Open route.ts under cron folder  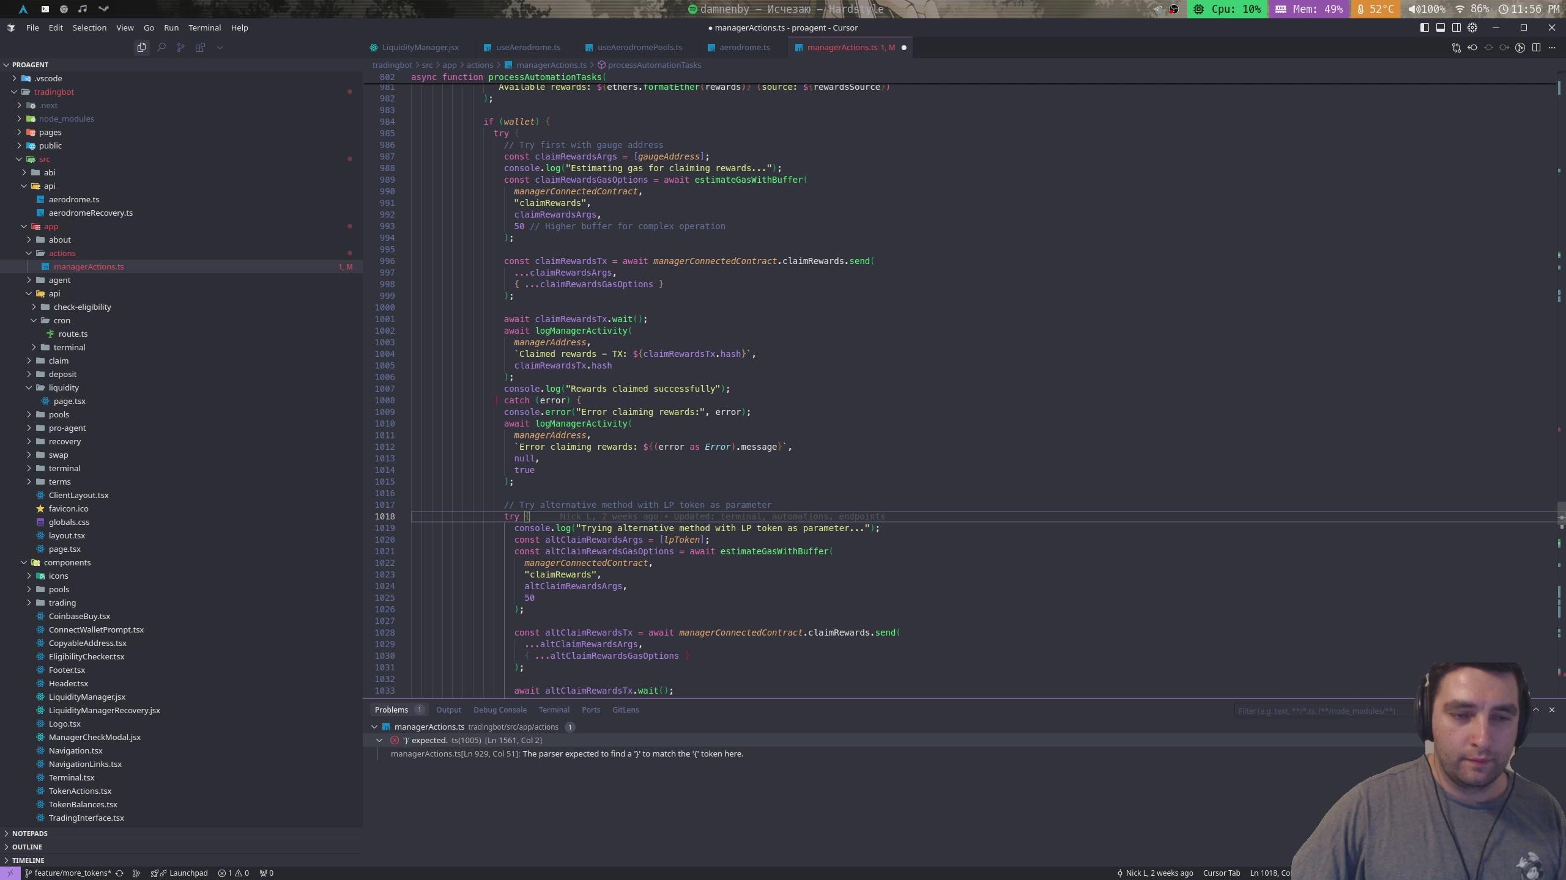[181, 334]
